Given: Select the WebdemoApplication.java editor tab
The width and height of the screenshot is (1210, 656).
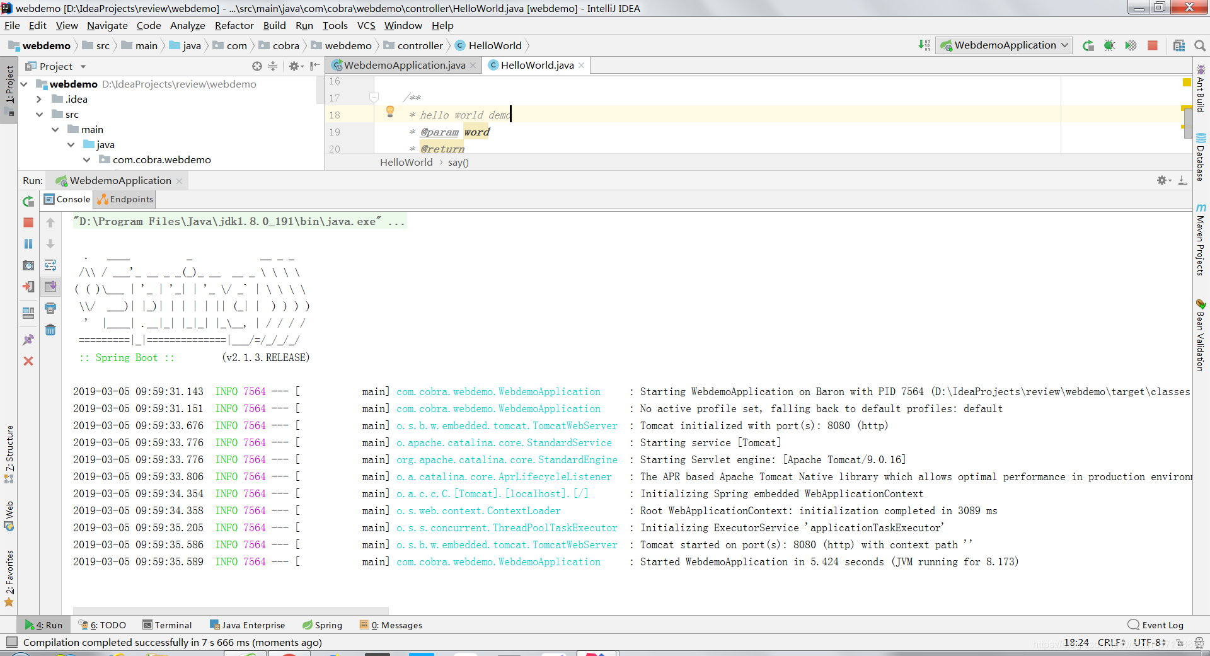Looking at the screenshot, I should pyautogui.click(x=404, y=65).
